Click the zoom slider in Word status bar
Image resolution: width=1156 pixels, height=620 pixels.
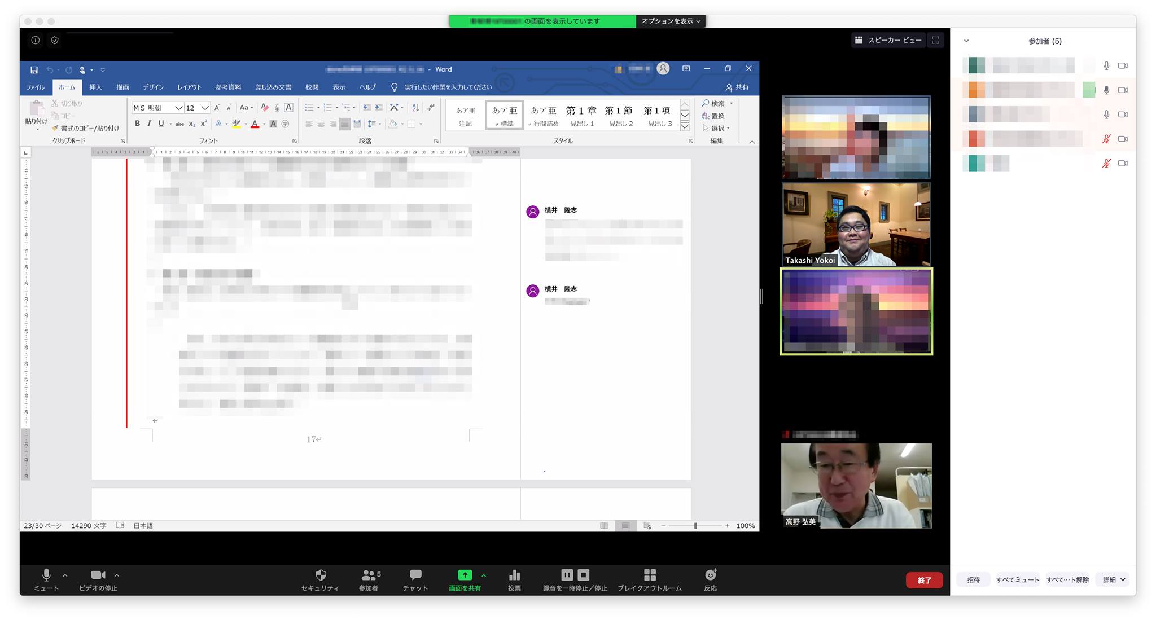pyautogui.click(x=695, y=525)
